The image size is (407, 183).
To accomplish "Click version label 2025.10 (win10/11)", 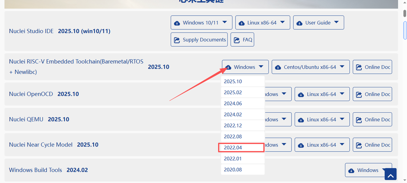I will point(84,31).
